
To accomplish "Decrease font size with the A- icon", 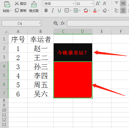I will 105,3.
